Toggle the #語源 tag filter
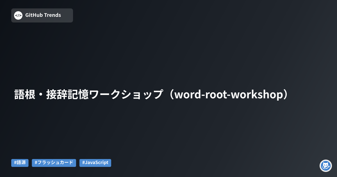 20,163
